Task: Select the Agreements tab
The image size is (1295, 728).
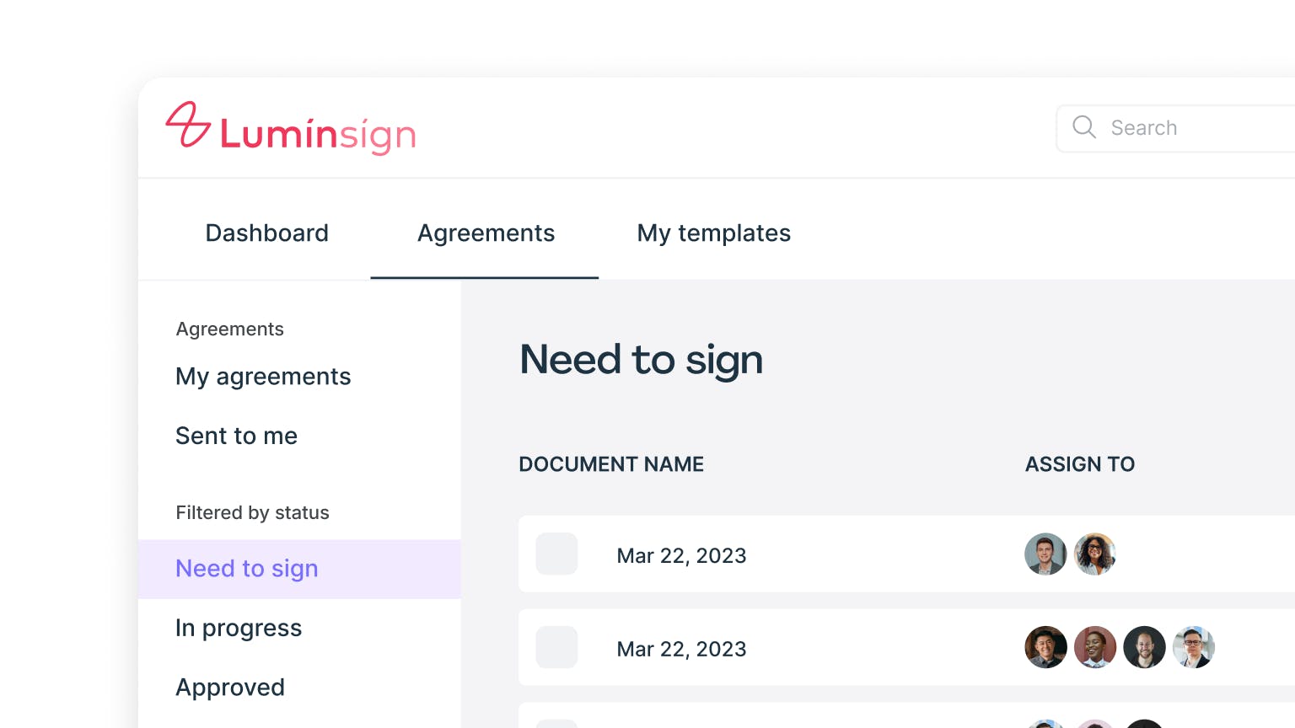Action: tap(486, 233)
